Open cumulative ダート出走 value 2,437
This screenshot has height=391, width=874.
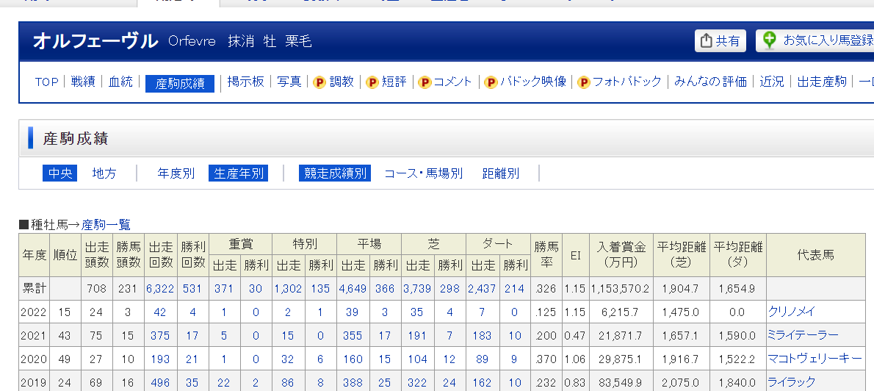click(x=482, y=289)
